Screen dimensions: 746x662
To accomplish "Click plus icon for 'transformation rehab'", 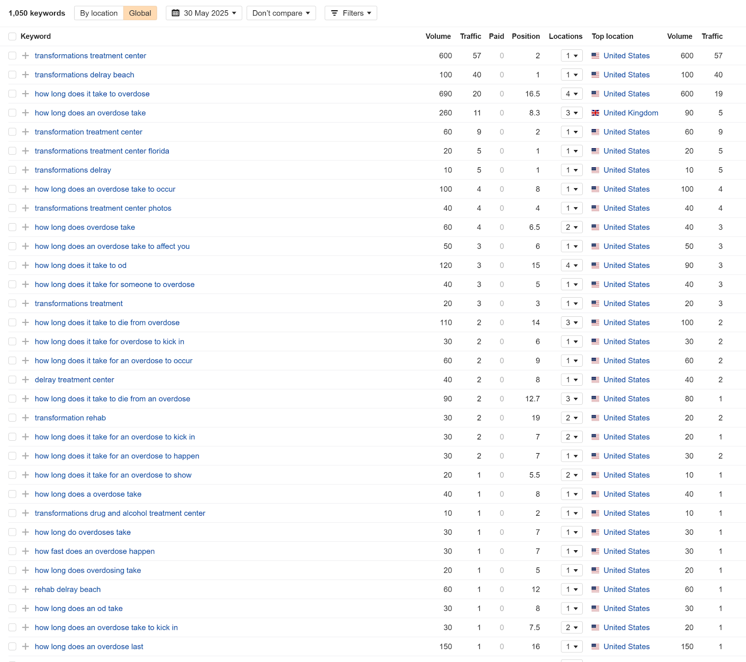I will click(x=26, y=418).
